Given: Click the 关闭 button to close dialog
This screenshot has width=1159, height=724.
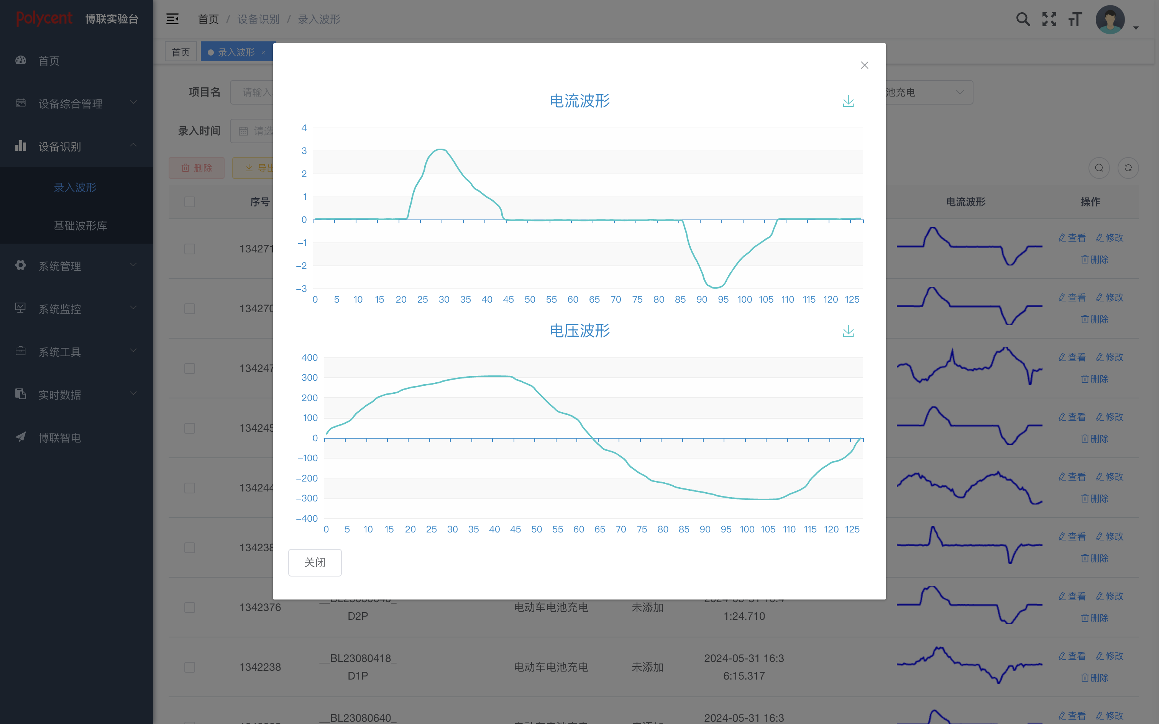Looking at the screenshot, I should click(x=315, y=562).
